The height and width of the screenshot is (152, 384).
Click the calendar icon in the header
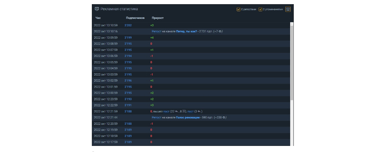[288, 9]
